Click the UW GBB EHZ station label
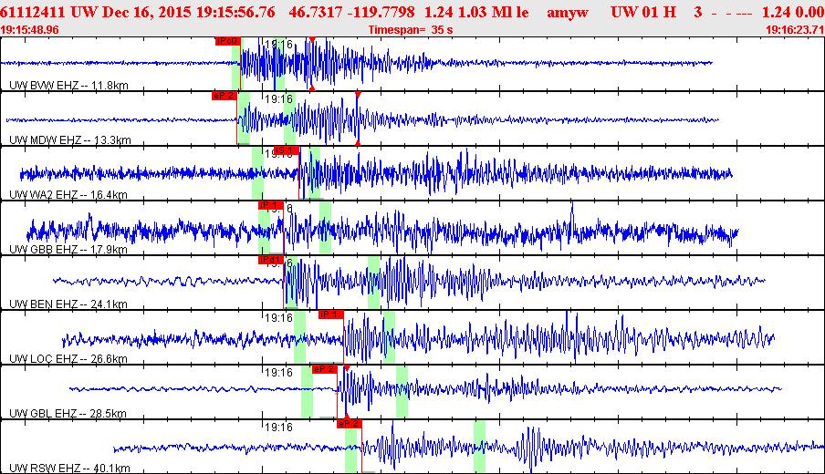 [x=69, y=250]
